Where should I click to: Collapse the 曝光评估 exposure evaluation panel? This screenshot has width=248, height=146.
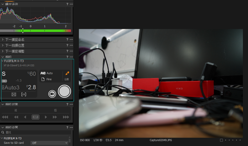click(3, 4)
